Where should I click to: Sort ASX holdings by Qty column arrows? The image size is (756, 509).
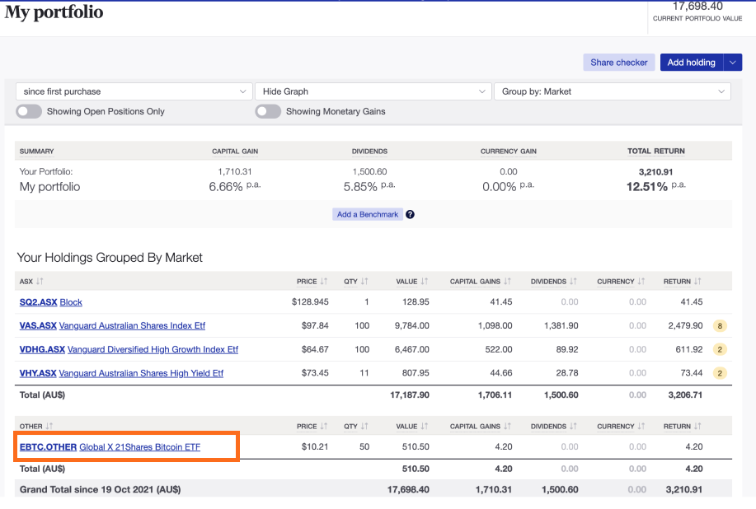click(364, 282)
